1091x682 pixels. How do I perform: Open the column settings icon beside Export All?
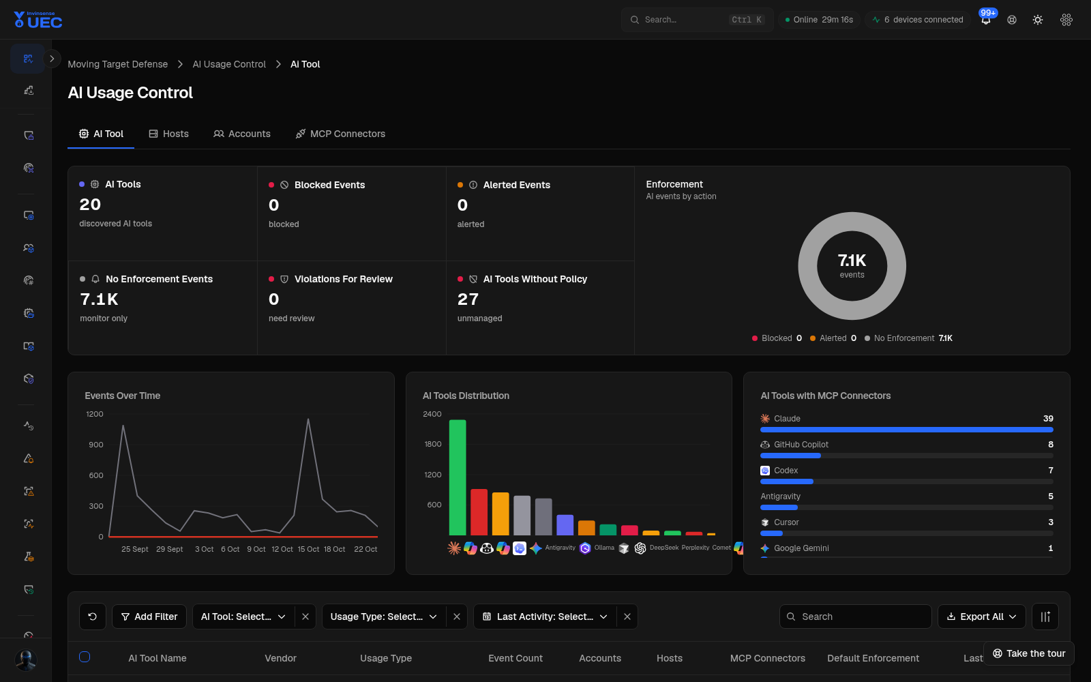[1045, 617]
